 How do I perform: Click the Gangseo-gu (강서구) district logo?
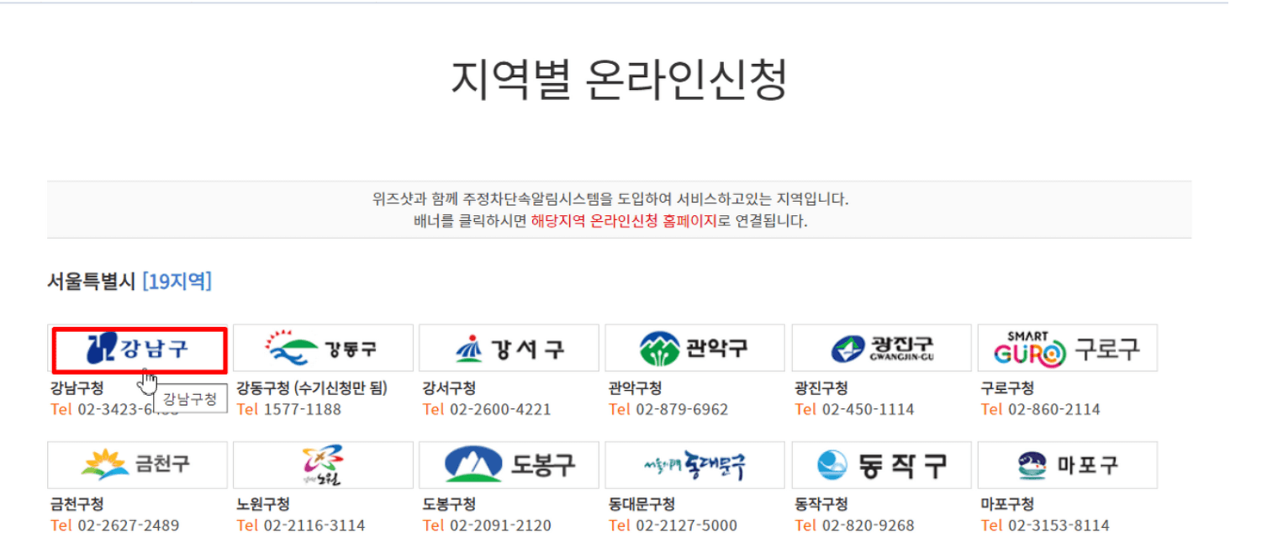click(509, 347)
